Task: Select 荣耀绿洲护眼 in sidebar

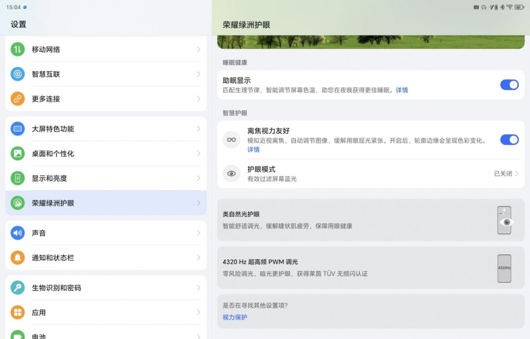Action: click(106, 203)
